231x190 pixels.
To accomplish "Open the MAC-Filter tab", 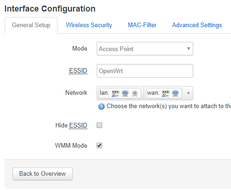I will [x=142, y=25].
